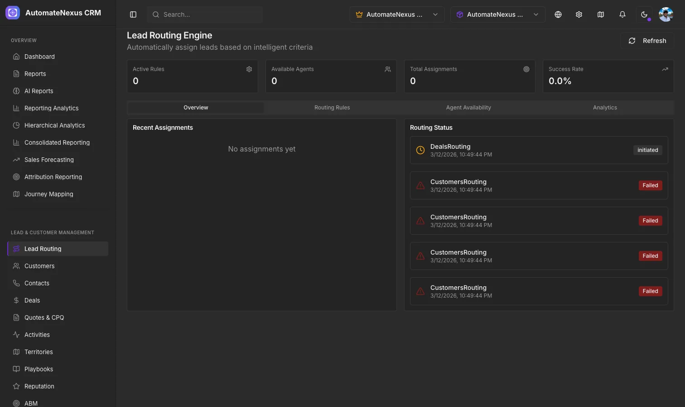Select Lead Routing in sidebar
The image size is (685, 407).
point(58,249)
